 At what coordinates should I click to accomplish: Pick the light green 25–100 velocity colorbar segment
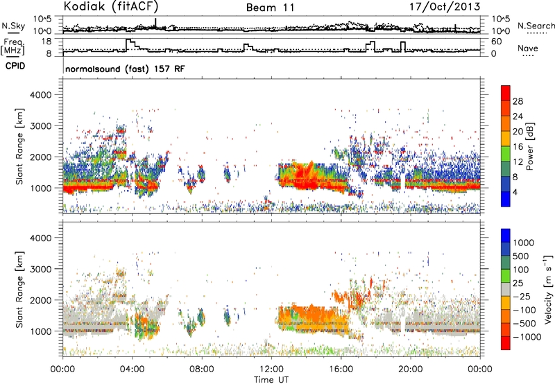(506, 276)
